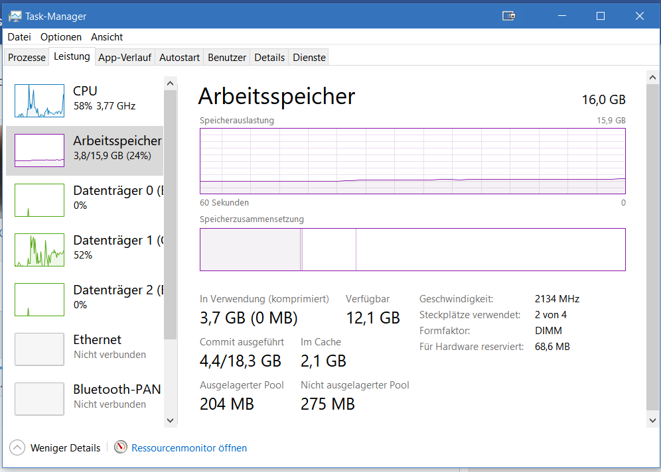The height and width of the screenshot is (472, 661).
Task: Show the Datenträger 2 performance graph
Action: [40, 300]
